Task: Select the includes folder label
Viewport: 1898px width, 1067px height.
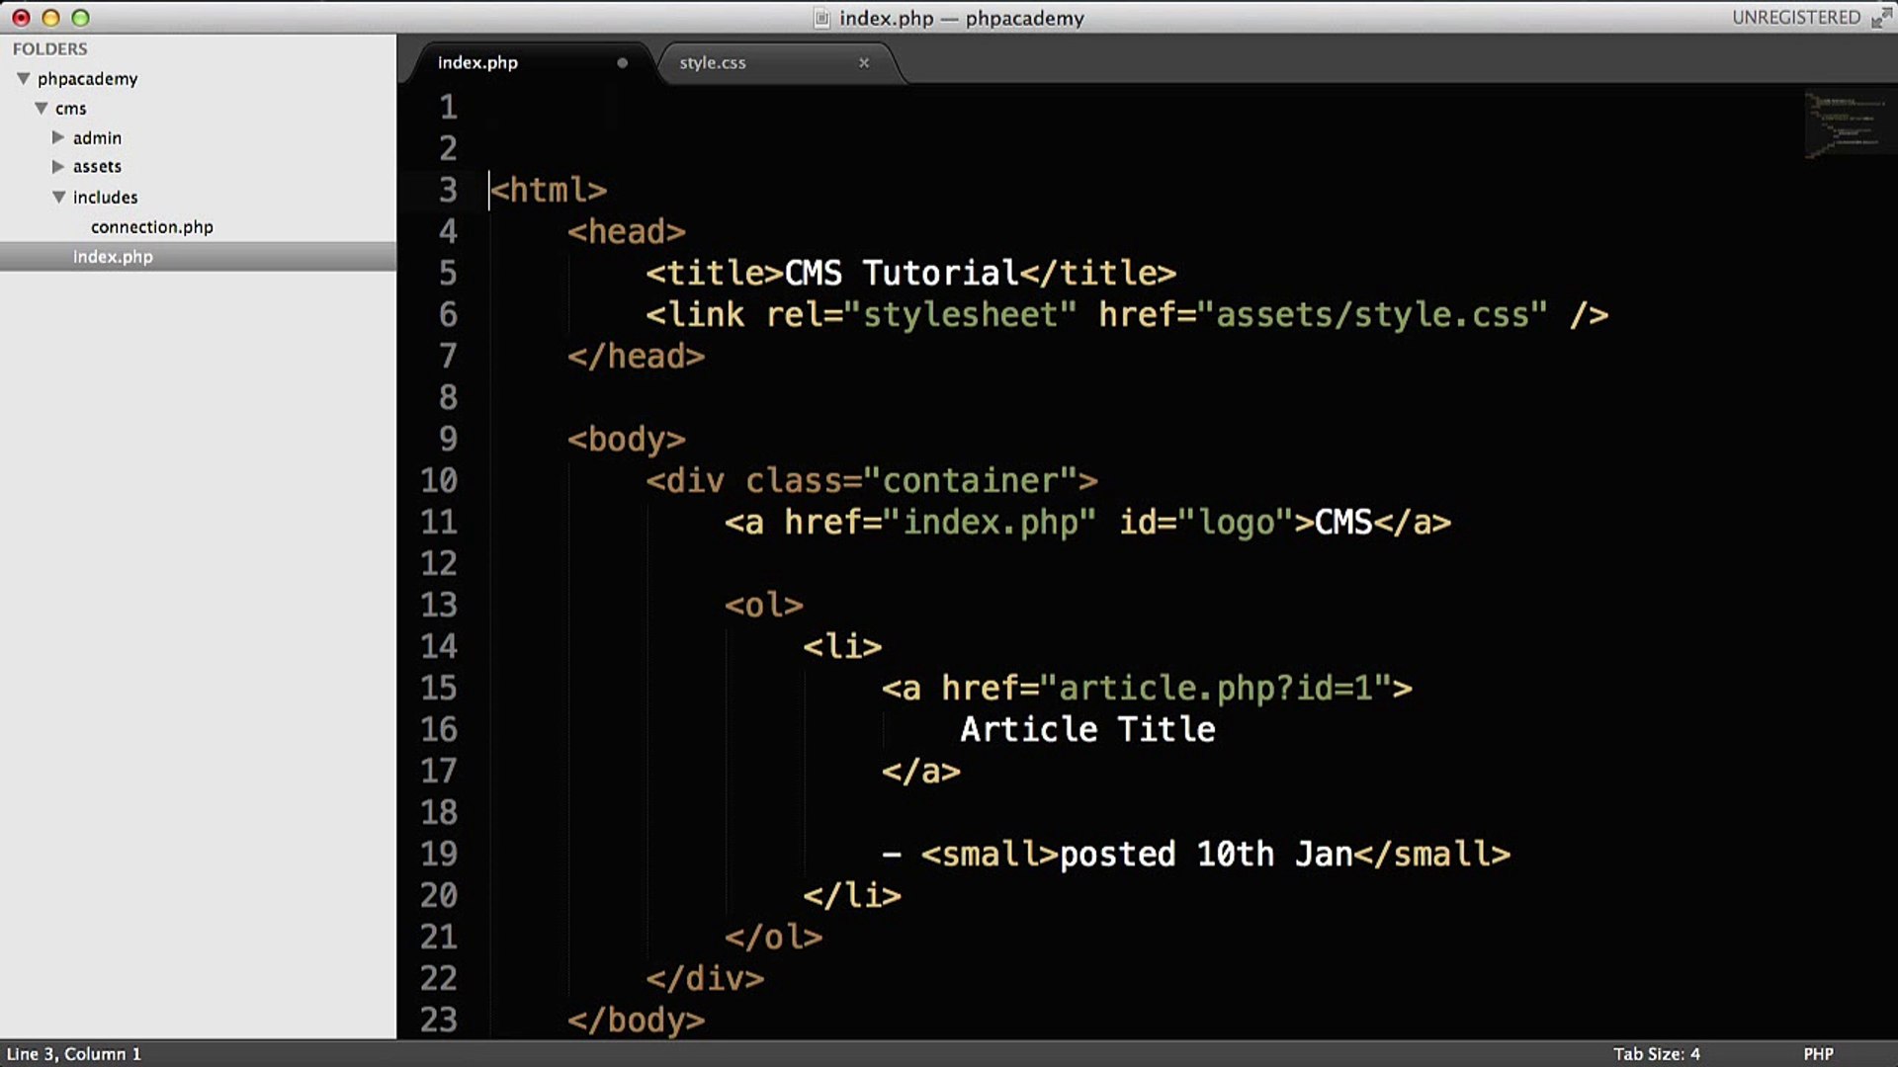Action: click(105, 197)
